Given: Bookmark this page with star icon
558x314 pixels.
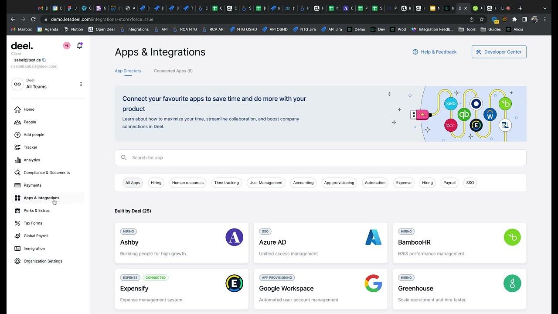Looking at the screenshot, I should pyautogui.click(x=482, y=19).
